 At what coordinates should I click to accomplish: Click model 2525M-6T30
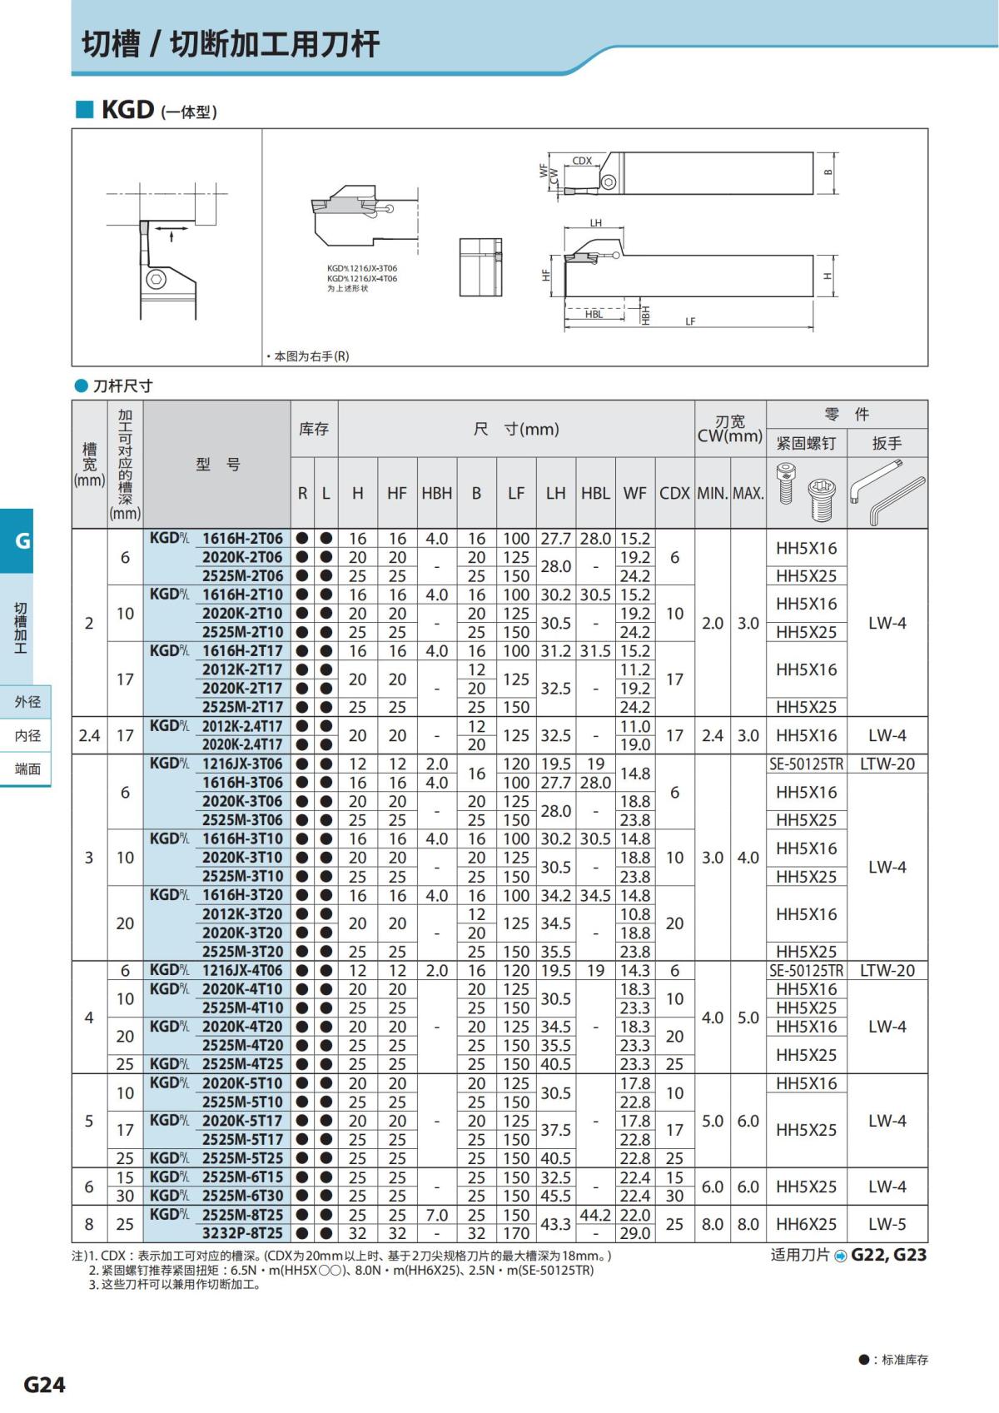(242, 1196)
